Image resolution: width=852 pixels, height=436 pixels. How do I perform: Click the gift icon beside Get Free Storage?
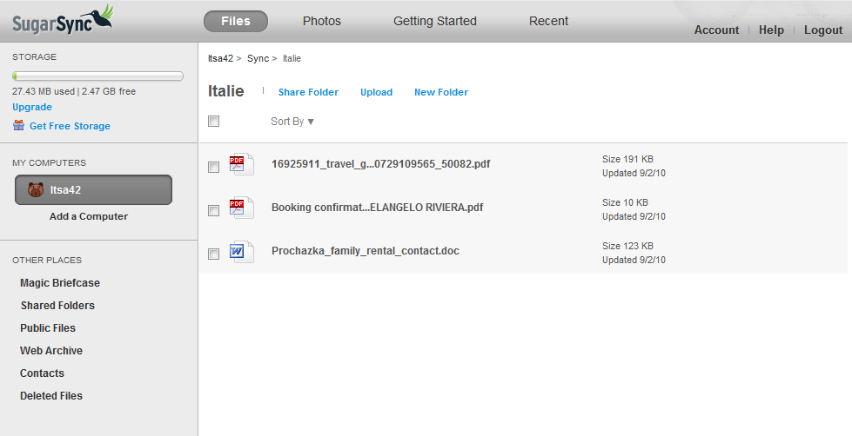[18, 125]
